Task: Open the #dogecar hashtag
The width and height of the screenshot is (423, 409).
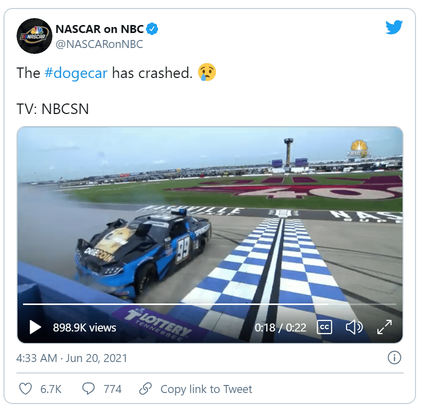Action: (76, 73)
